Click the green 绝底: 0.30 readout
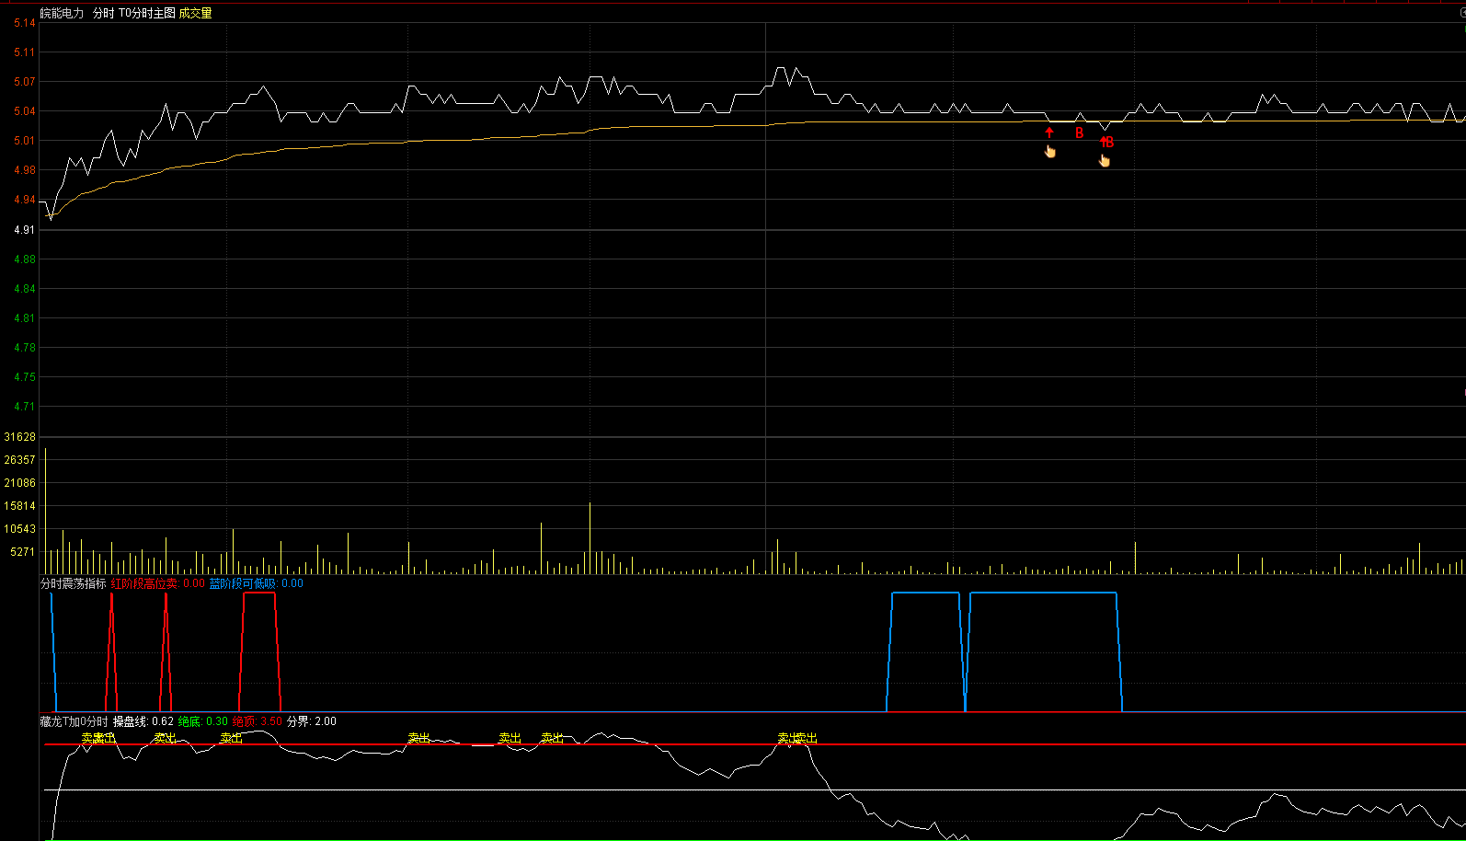1466x841 pixels. click(202, 721)
